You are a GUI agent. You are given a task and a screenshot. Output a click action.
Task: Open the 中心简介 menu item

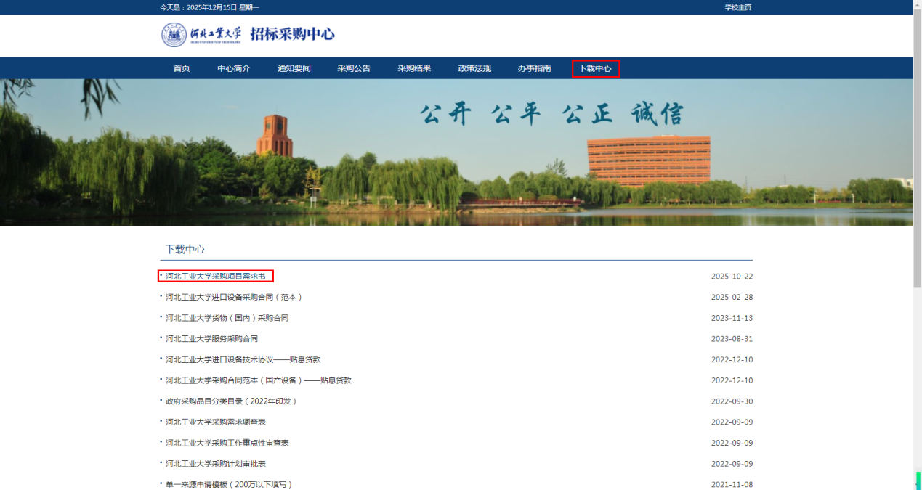point(233,68)
